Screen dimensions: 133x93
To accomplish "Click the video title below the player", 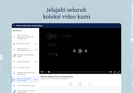I will (x=57, y=77).
